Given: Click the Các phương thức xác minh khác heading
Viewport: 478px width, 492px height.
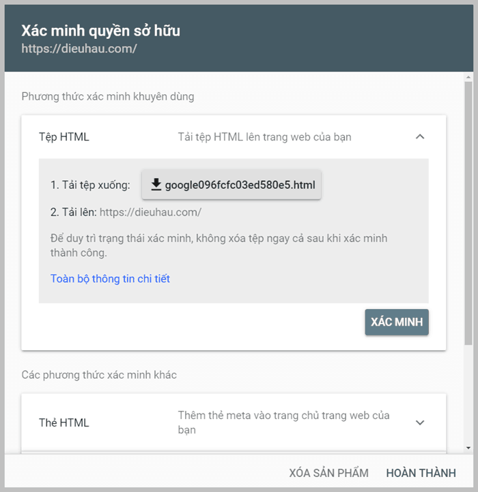Looking at the screenshot, I should (99, 375).
